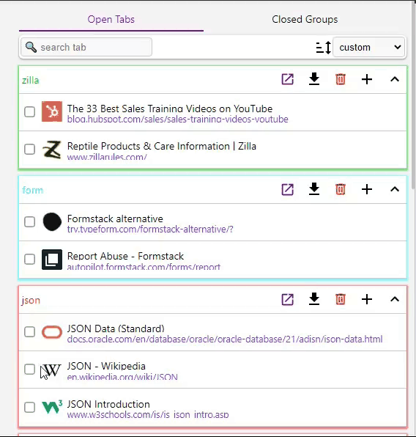Image resolution: width=416 pixels, height=437 pixels.
Task: Open the www.zillarules.com link
Action: coord(107,157)
